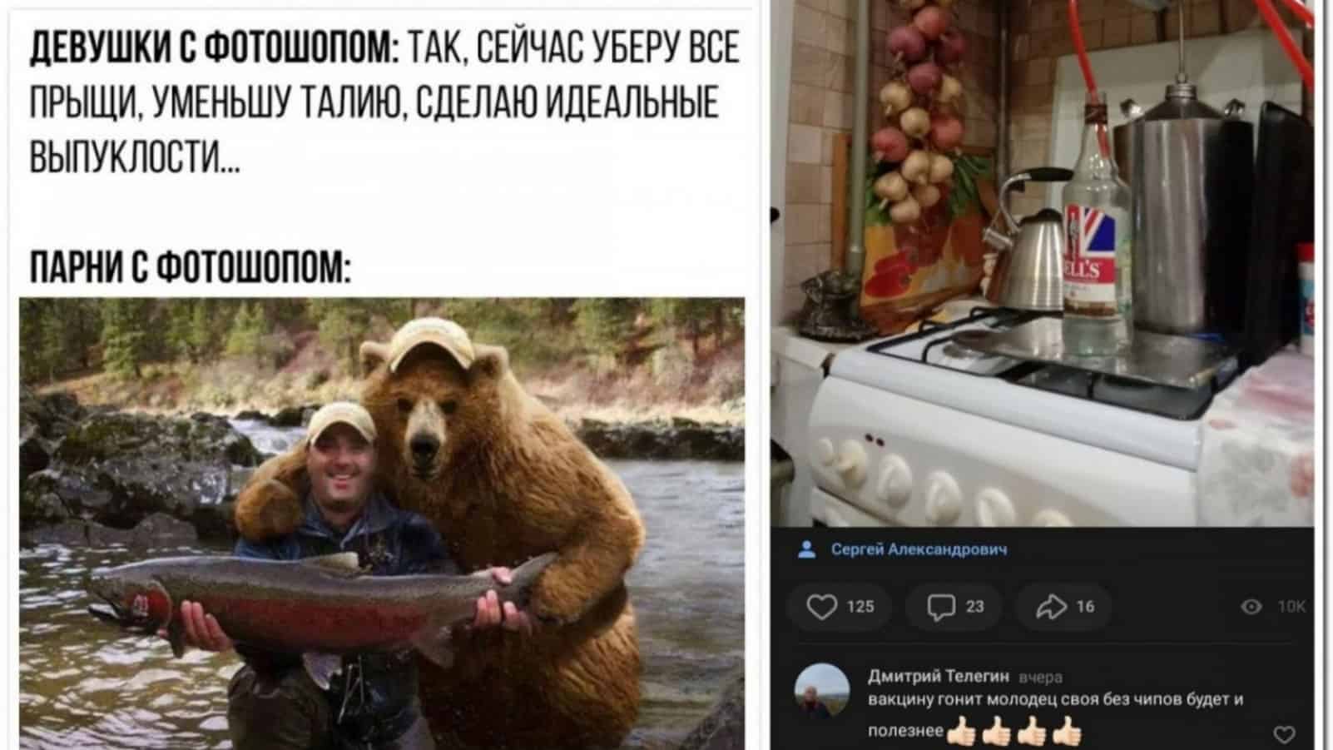Screen dimensions: 1333x750
Task: Click the 16 shares count
Action: 1085,607
